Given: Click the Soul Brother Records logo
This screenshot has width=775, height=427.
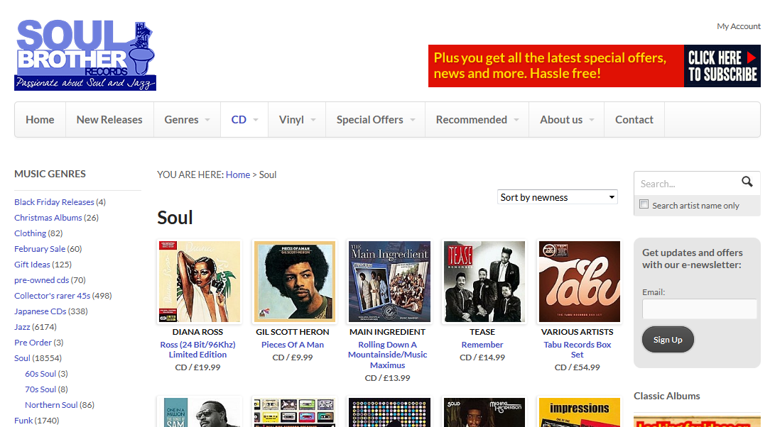Looking at the screenshot, I should [x=85, y=55].
